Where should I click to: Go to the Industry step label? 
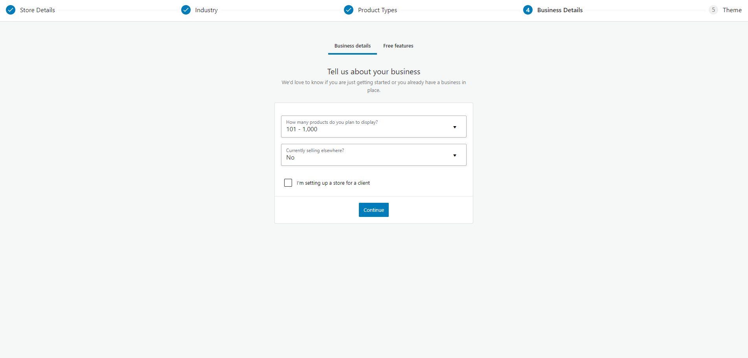tap(206, 10)
